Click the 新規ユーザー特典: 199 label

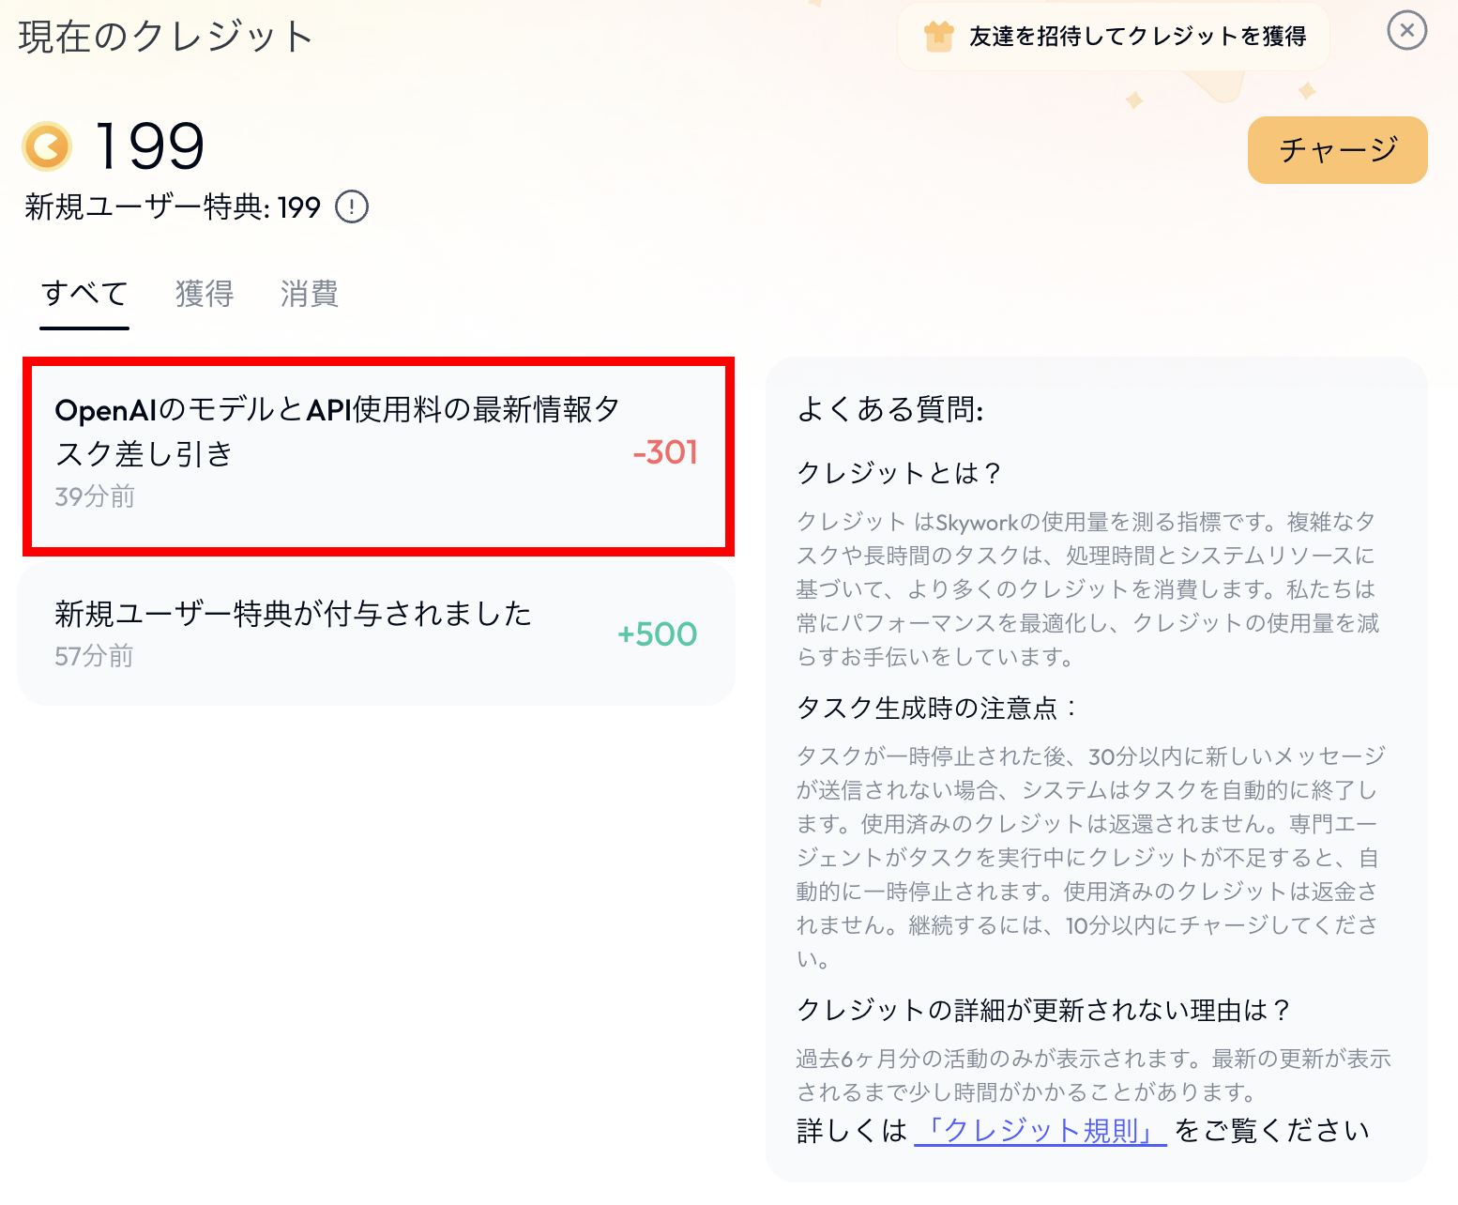(x=173, y=206)
